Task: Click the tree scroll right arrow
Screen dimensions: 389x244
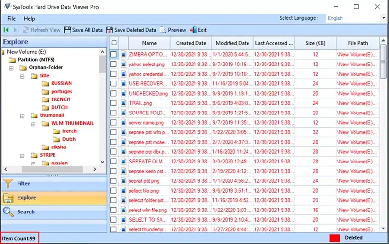Action: tap(95, 169)
